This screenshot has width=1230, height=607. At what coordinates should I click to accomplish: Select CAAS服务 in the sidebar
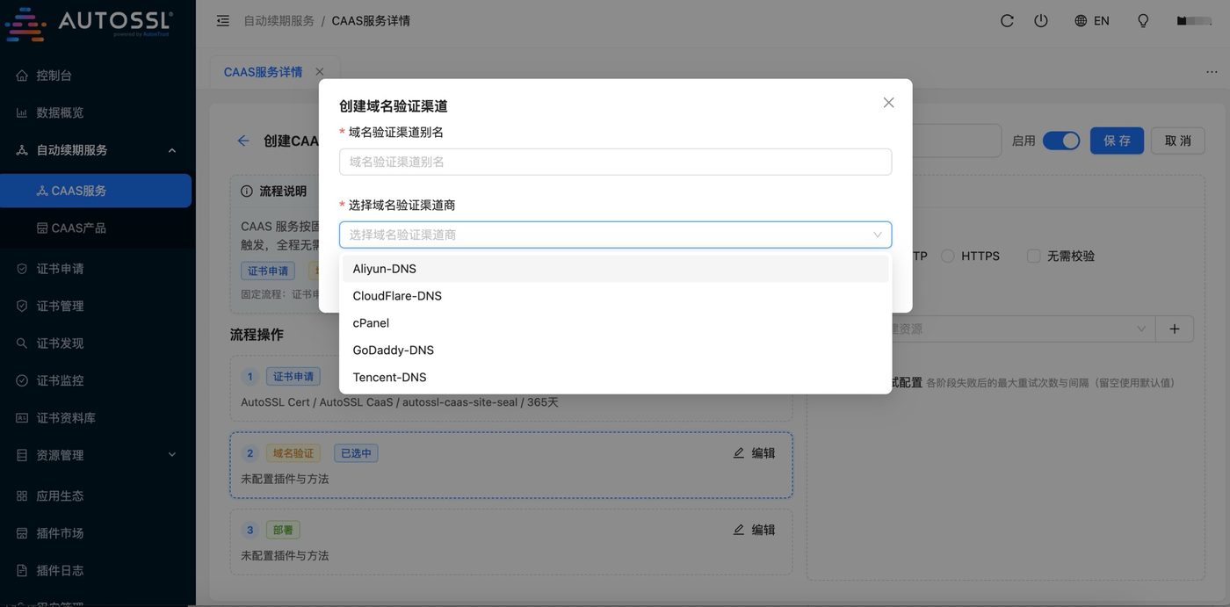(96, 191)
